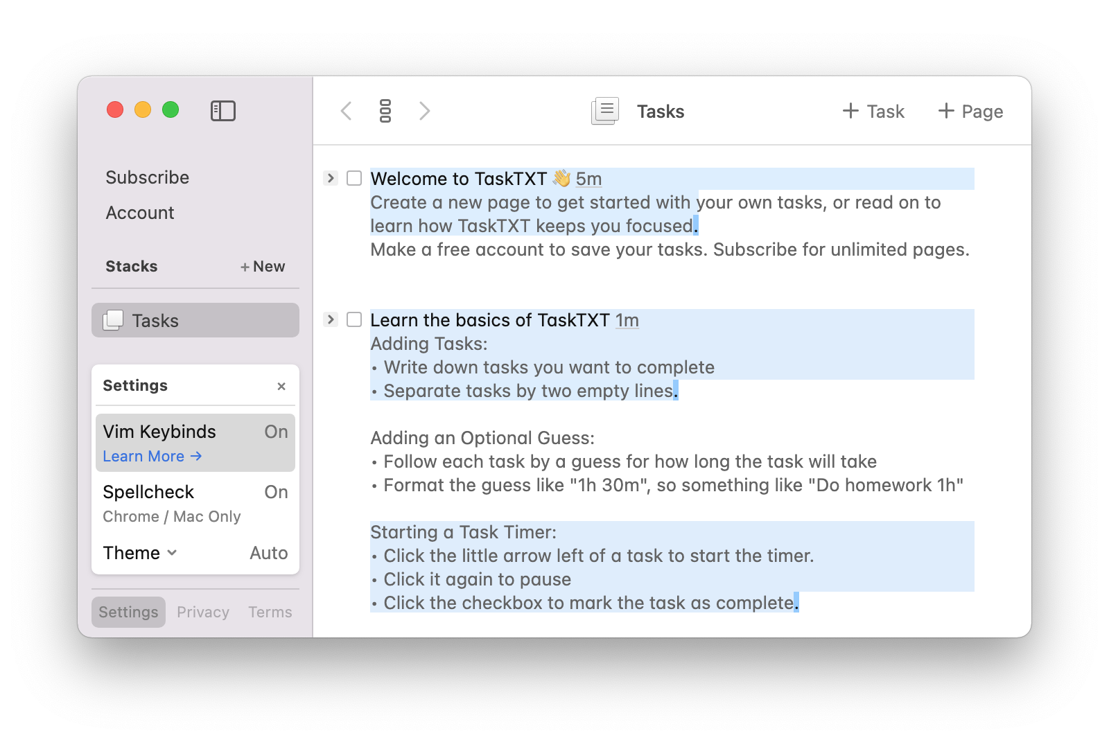The height and width of the screenshot is (740, 1109).
Task: Start timer arrow for Learn the basics
Action: (x=331, y=319)
